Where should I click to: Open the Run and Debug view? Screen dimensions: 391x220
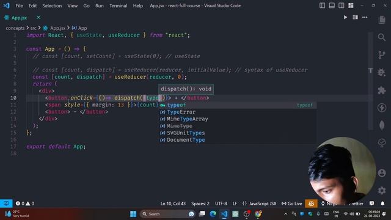(x=382, y=72)
